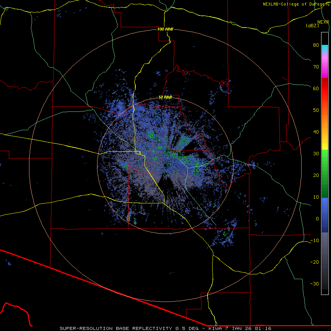This screenshot has height=331, width=331.
Task: Click the -20 value on the dBZ scale
Action: 314,262
